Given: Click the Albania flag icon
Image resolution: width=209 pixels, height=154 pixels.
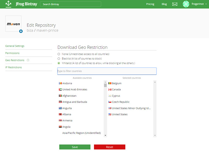Looking at the screenshot, I should coord(60,114).
